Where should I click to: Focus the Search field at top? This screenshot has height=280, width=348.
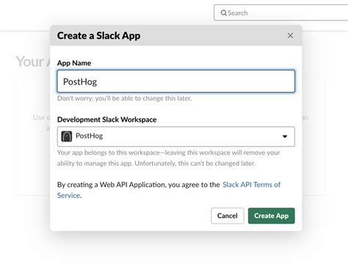coord(281,12)
